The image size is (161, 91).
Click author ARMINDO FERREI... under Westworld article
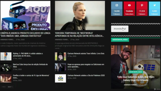coord(62,40)
